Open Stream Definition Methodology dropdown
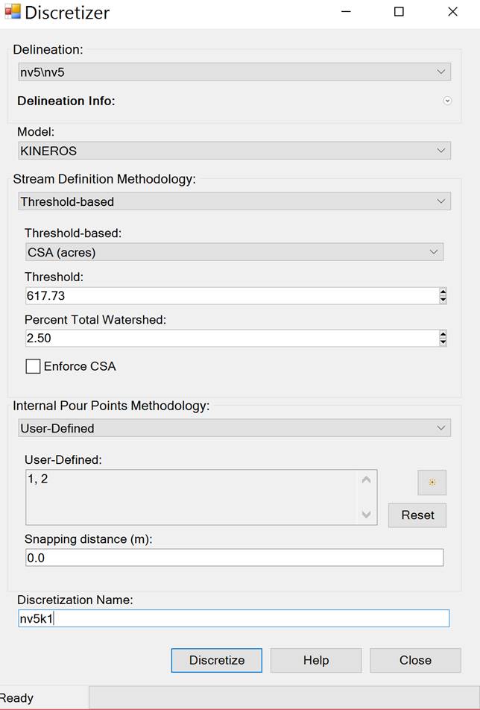 tap(234, 201)
